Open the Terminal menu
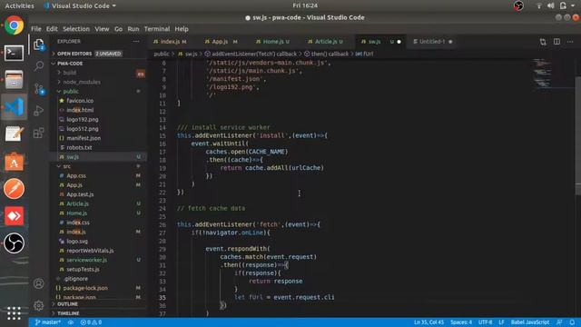581x327 pixels. 157,29
